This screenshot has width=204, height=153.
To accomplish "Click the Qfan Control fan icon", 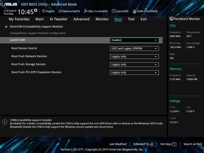I will (86, 11).
